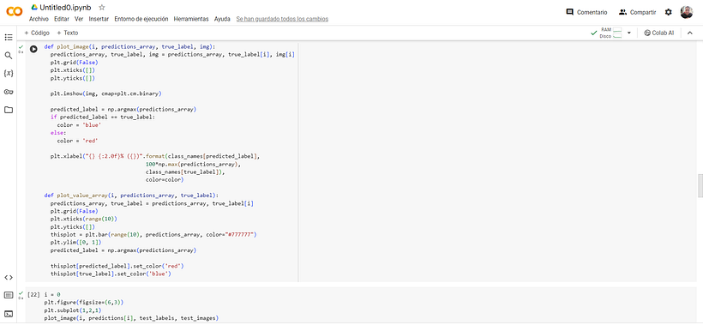Open the Editar menu
The image size is (703, 325).
click(62, 19)
